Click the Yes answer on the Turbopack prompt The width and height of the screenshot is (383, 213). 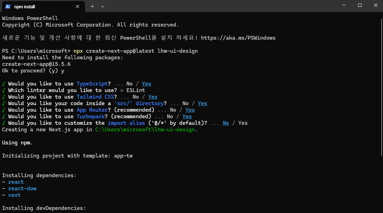[x=187, y=116]
